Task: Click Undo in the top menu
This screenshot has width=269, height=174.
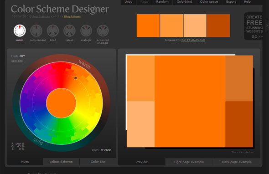Action: [x=129, y=2]
